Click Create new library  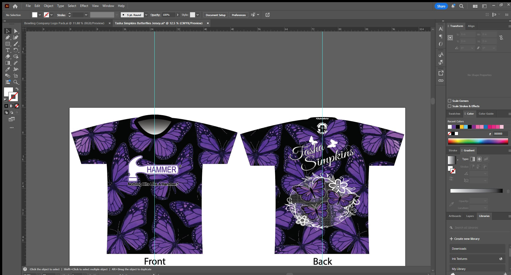tap(465, 239)
